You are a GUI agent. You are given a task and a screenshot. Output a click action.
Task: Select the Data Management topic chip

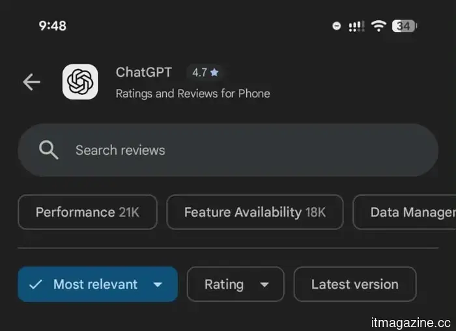(410, 212)
